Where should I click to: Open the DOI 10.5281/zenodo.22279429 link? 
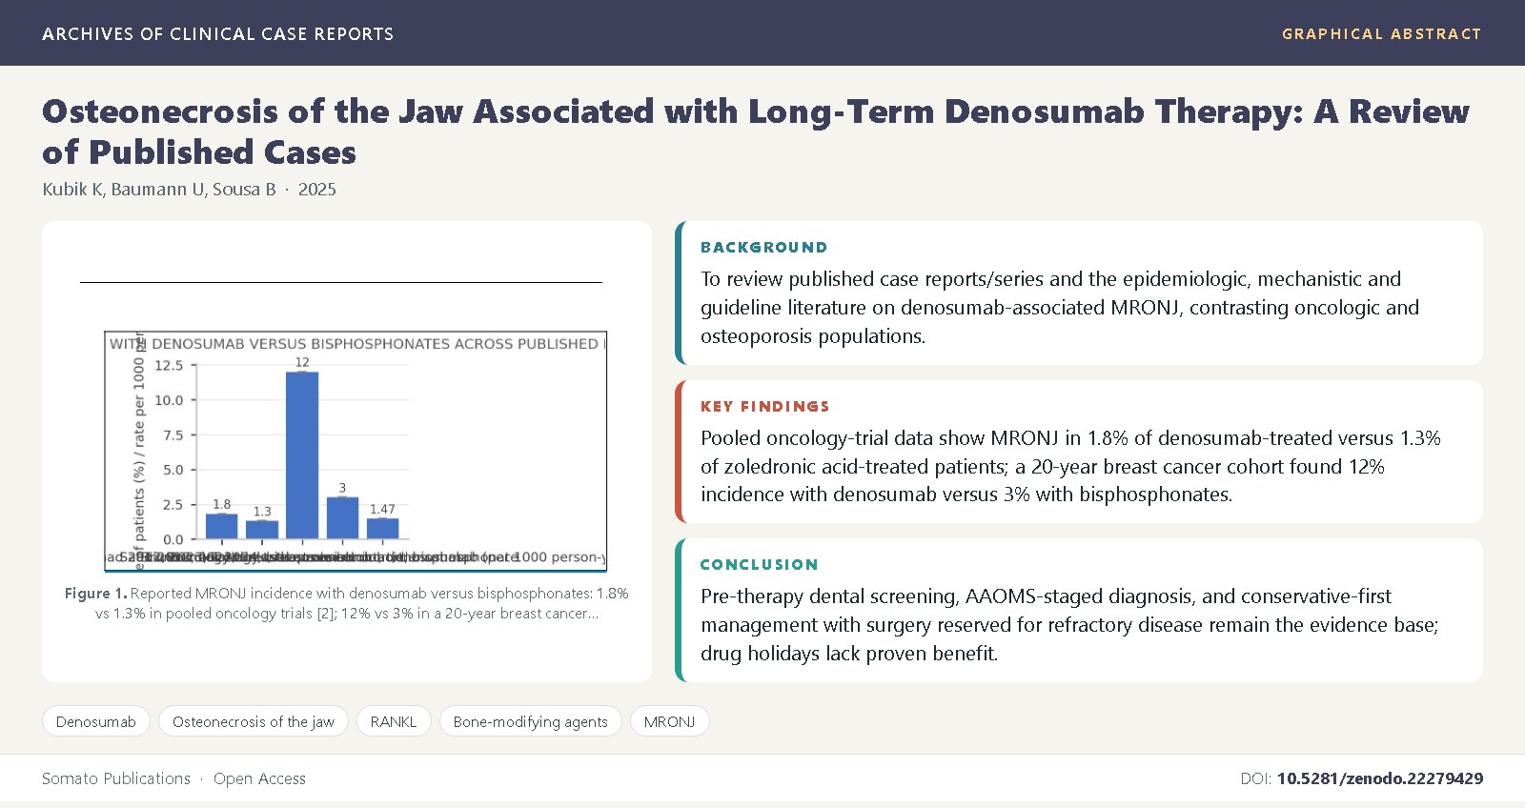click(1379, 778)
